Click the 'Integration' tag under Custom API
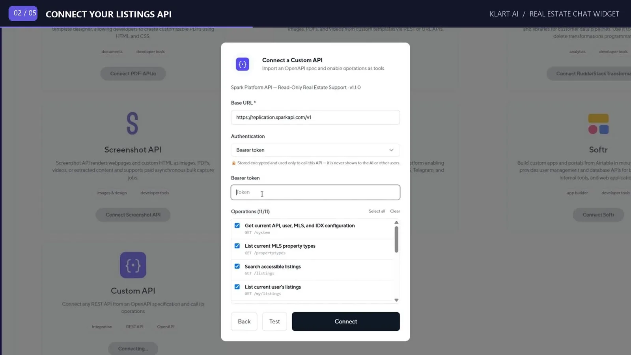631x355 pixels. coord(102,327)
